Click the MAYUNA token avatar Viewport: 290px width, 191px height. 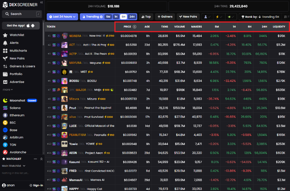pos(65,63)
